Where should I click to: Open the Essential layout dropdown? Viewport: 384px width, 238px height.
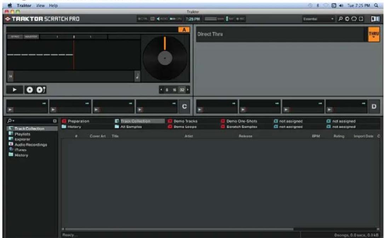[x=318, y=19]
